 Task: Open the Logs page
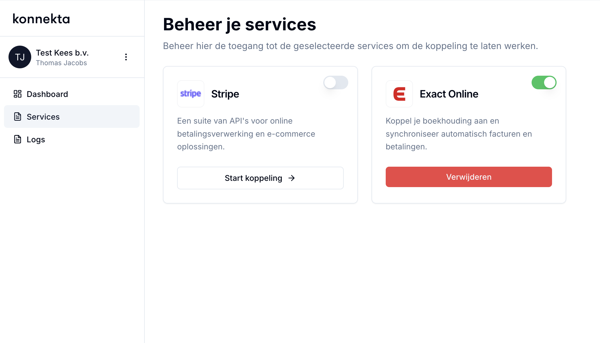point(36,139)
